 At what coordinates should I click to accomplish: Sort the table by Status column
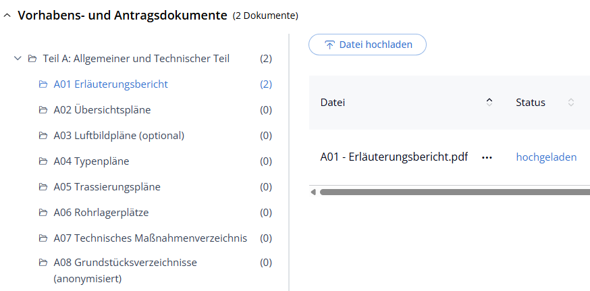(571, 103)
